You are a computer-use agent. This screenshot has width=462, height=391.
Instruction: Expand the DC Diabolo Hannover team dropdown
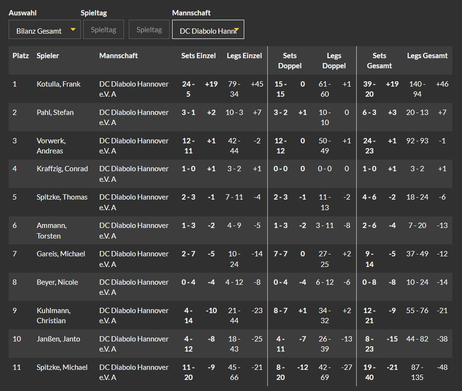point(208,29)
